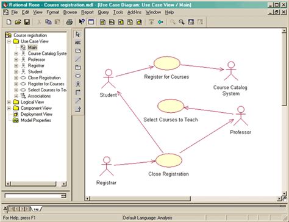Click the Zoom In magnifier icon
Image resolution: width=289 pixels, height=222 pixels.
point(173,22)
